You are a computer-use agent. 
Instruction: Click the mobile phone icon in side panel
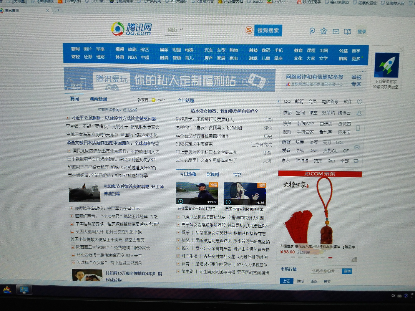(x=358, y=128)
